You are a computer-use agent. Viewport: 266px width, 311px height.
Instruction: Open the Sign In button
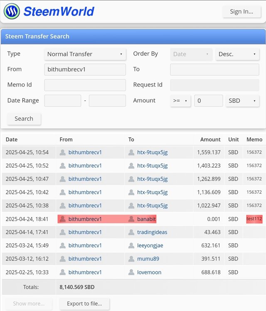[x=241, y=12]
